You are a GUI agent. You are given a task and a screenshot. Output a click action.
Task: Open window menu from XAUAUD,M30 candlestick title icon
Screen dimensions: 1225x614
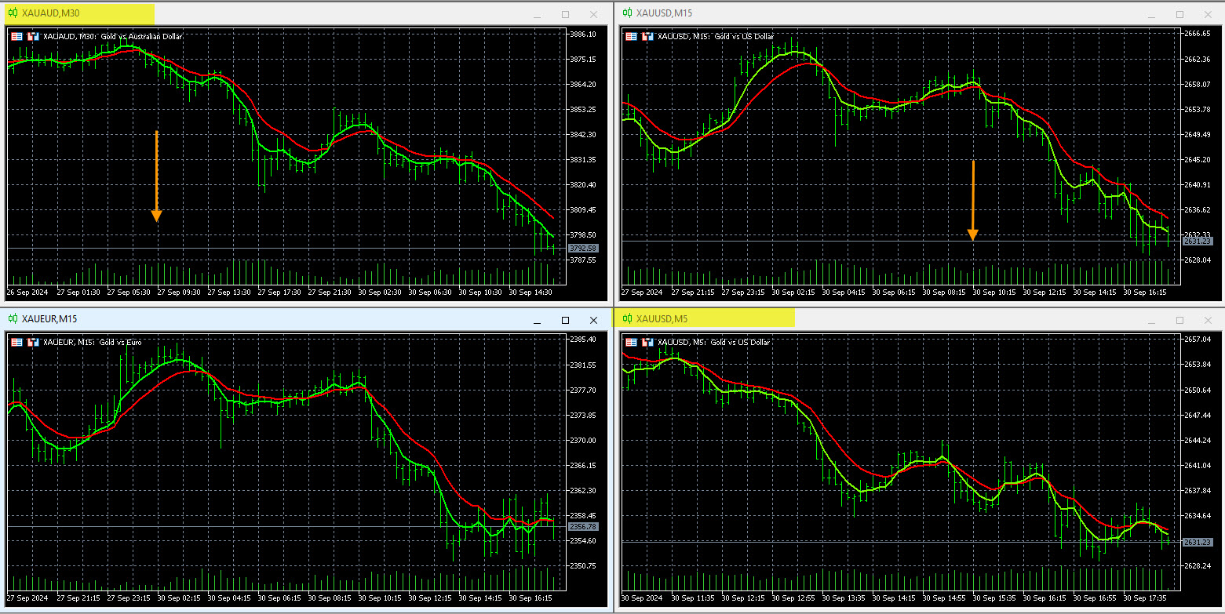12,13
